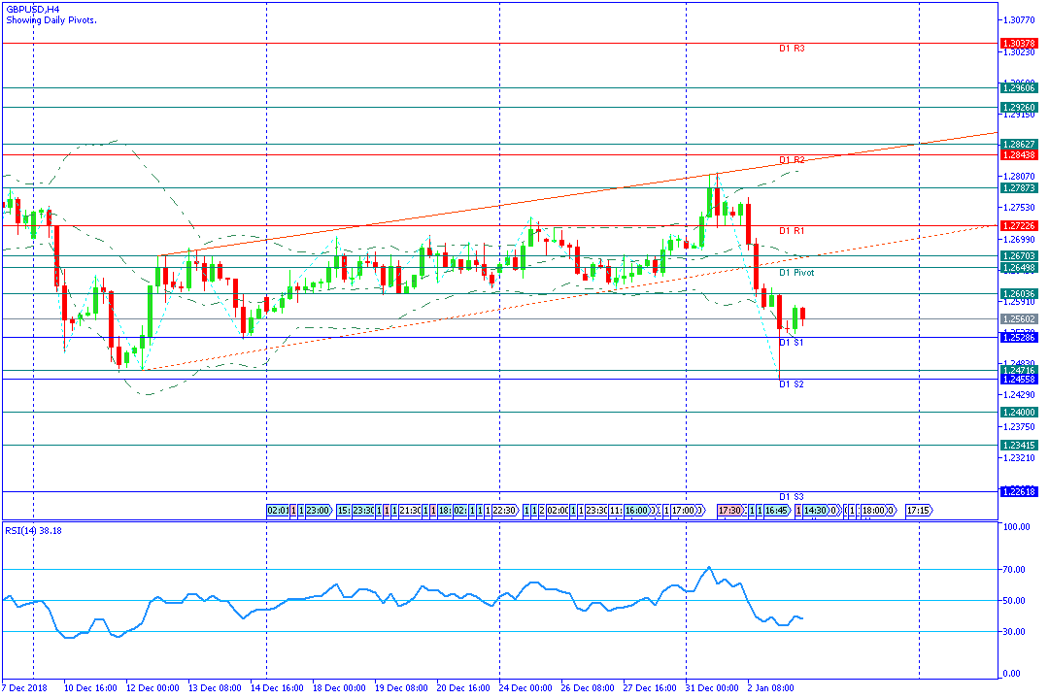
Task: Click the '18 Dec 00:00' time label
Action: pyautogui.click(x=340, y=688)
